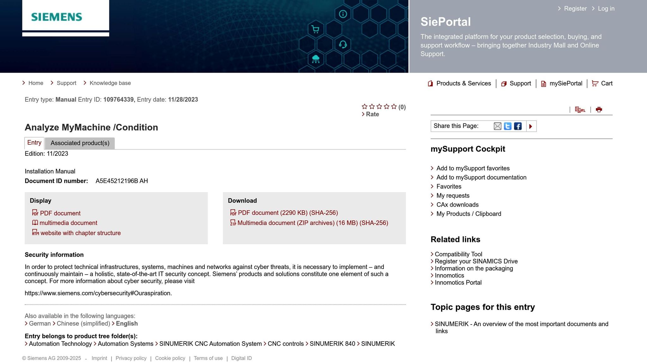Select the Entry tab
This screenshot has width=647, height=364.
[34, 143]
